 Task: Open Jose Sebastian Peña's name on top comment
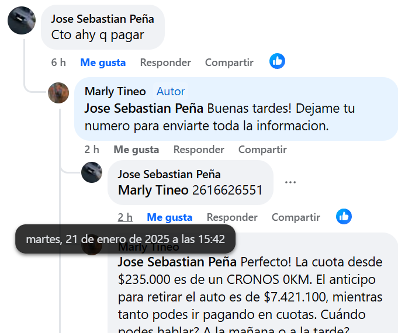click(102, 19)
